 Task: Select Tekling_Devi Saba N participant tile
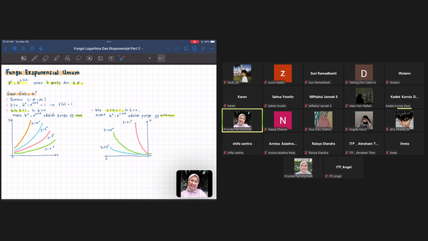tap(364, 74)
